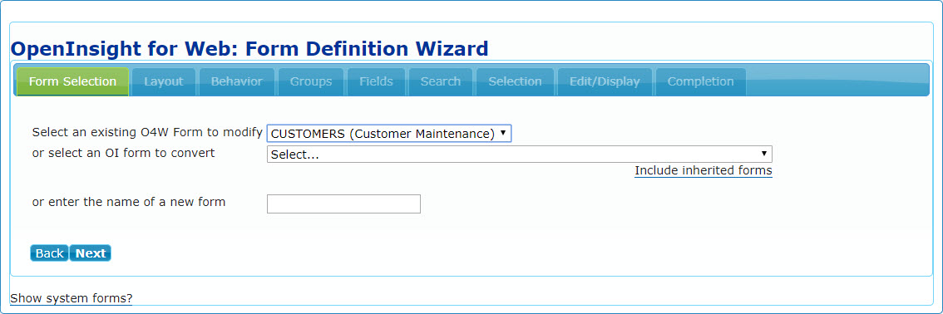Focus the new form name field
Screen dimensions: 943x314
(343, 204)
